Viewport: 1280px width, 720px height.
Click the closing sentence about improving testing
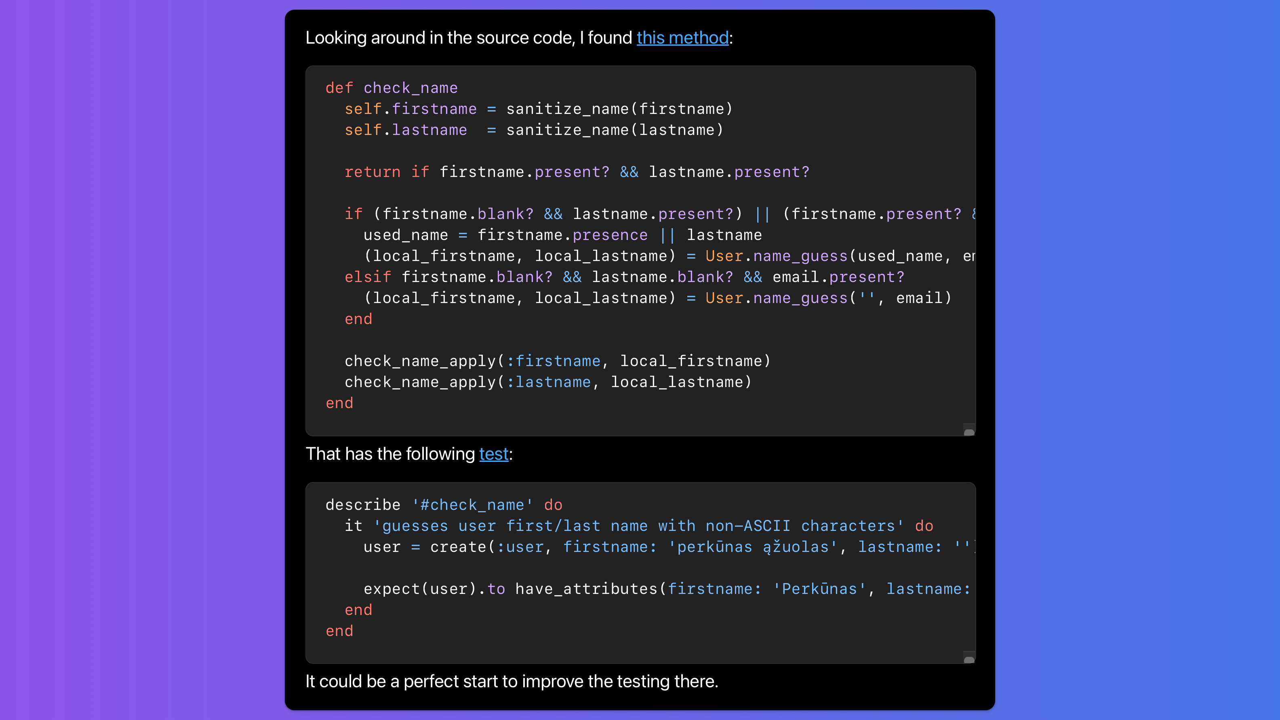(512, 681)
